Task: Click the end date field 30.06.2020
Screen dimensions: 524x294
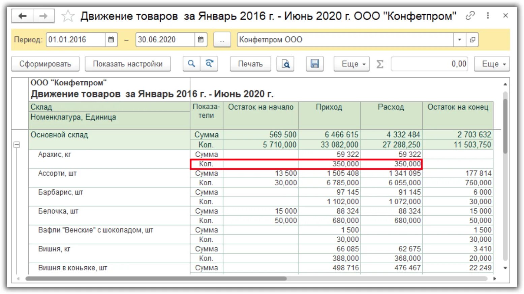Action: pos(165,39)
